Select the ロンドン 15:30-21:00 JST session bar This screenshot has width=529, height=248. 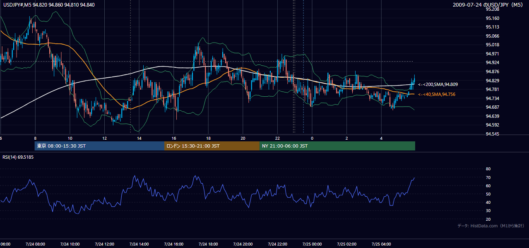[212, 146]
